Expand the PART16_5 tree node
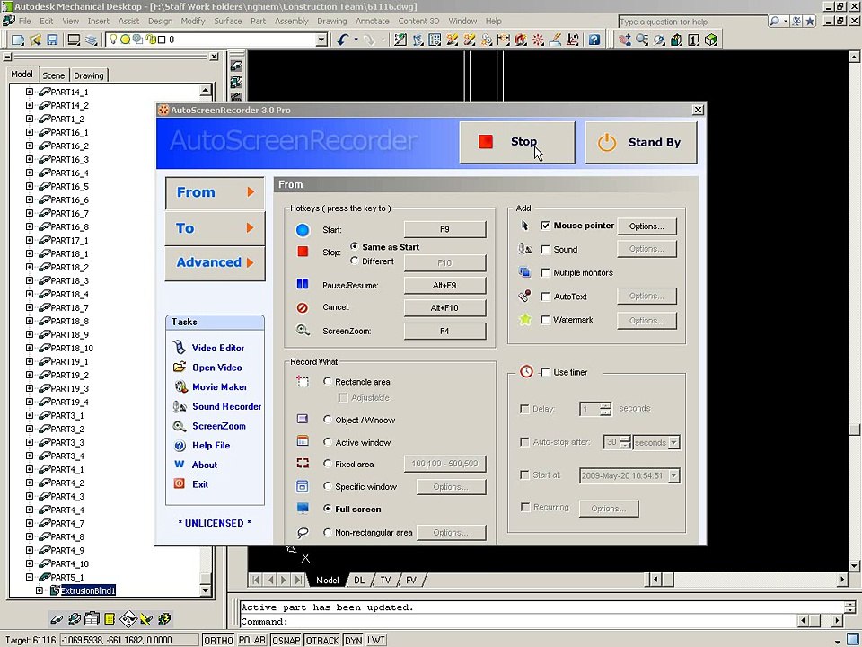 (x=30, y=186)
